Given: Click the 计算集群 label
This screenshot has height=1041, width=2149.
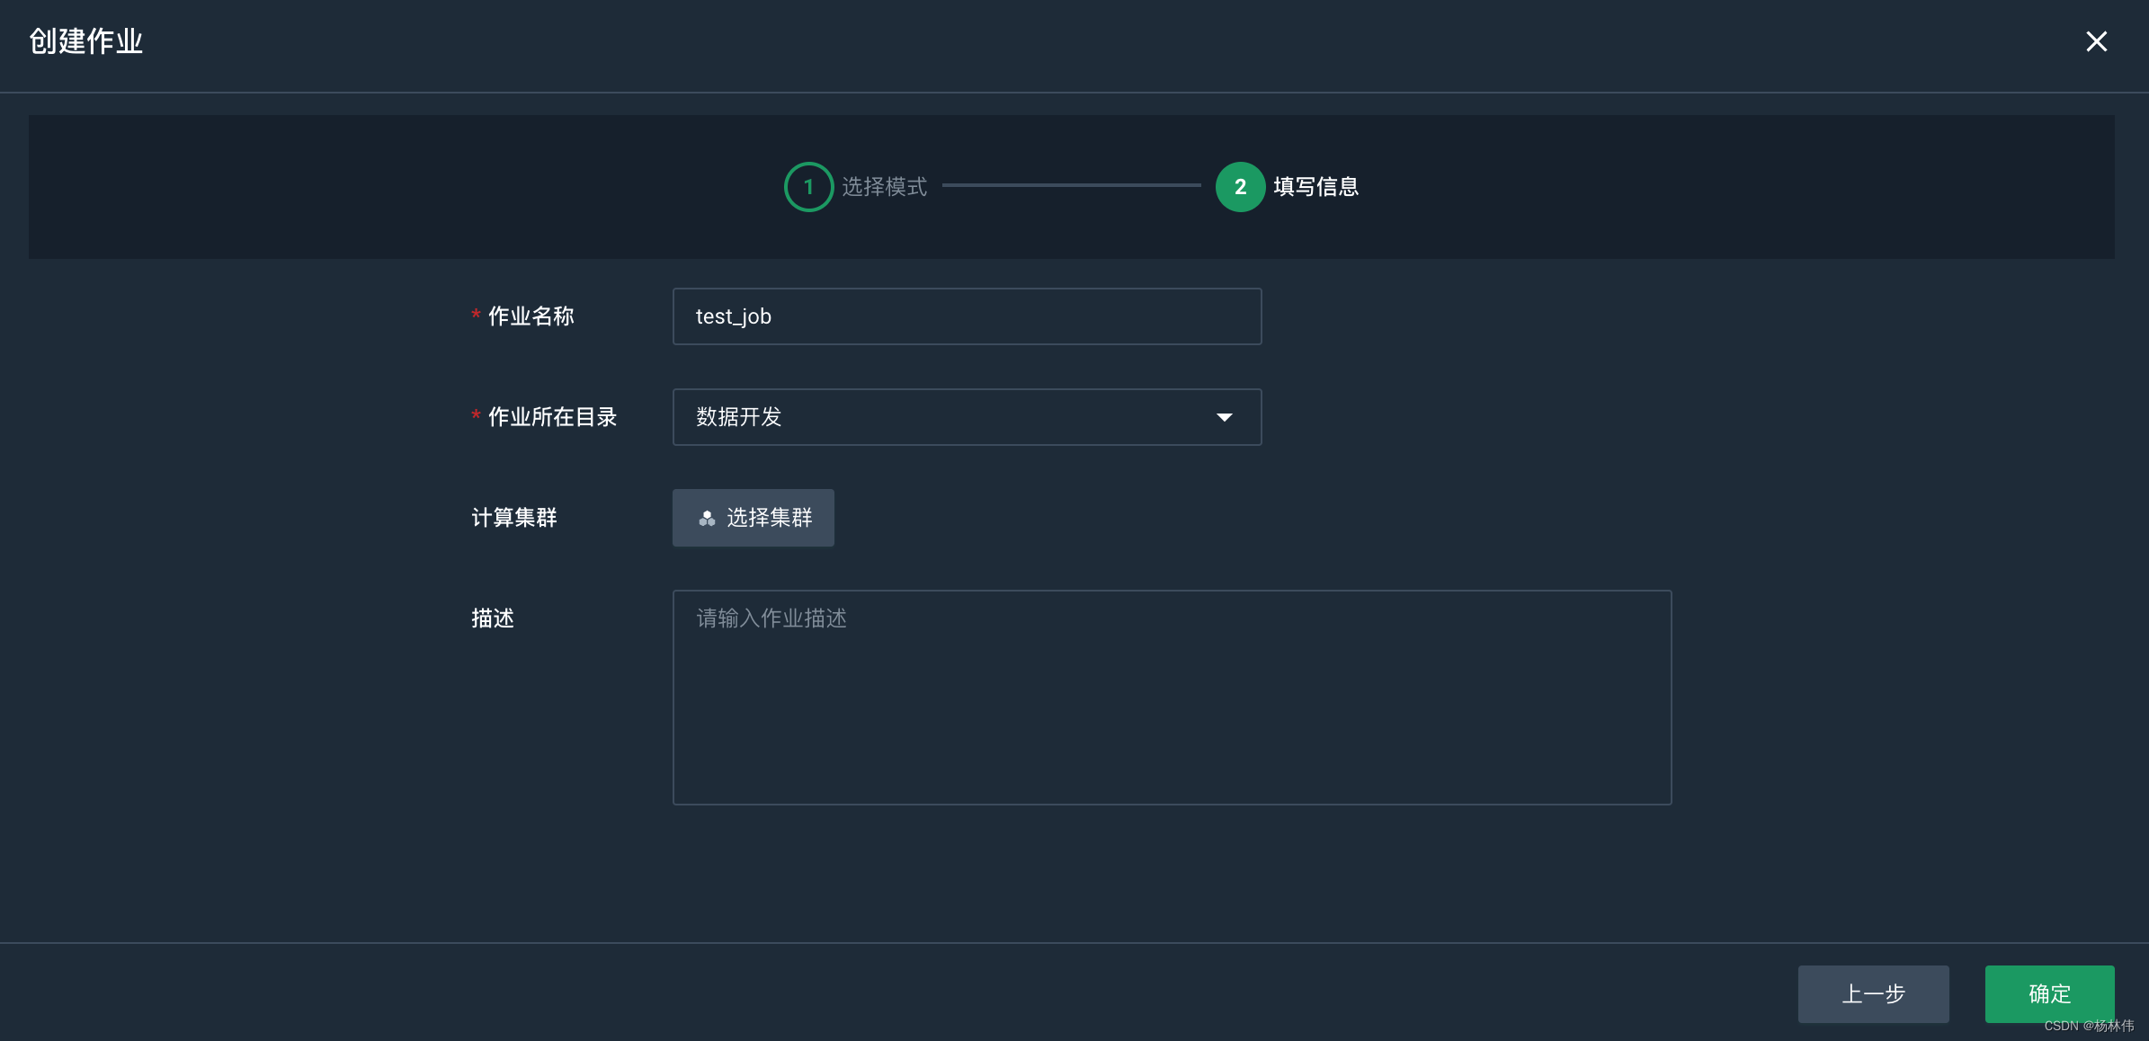Looking at the screenshot, I should coord(514,518).
